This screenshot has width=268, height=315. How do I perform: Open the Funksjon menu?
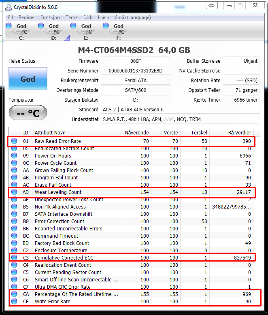click(x=50, y=17)
